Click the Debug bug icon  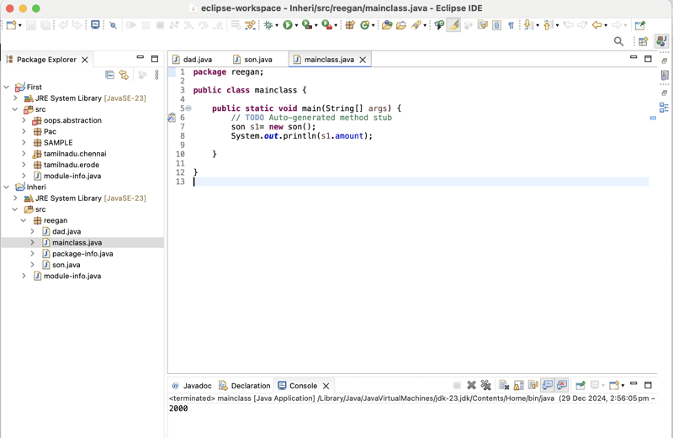tap(269, 25)
